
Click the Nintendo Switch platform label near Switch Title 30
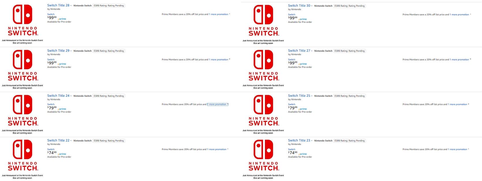tap(324, 5)
